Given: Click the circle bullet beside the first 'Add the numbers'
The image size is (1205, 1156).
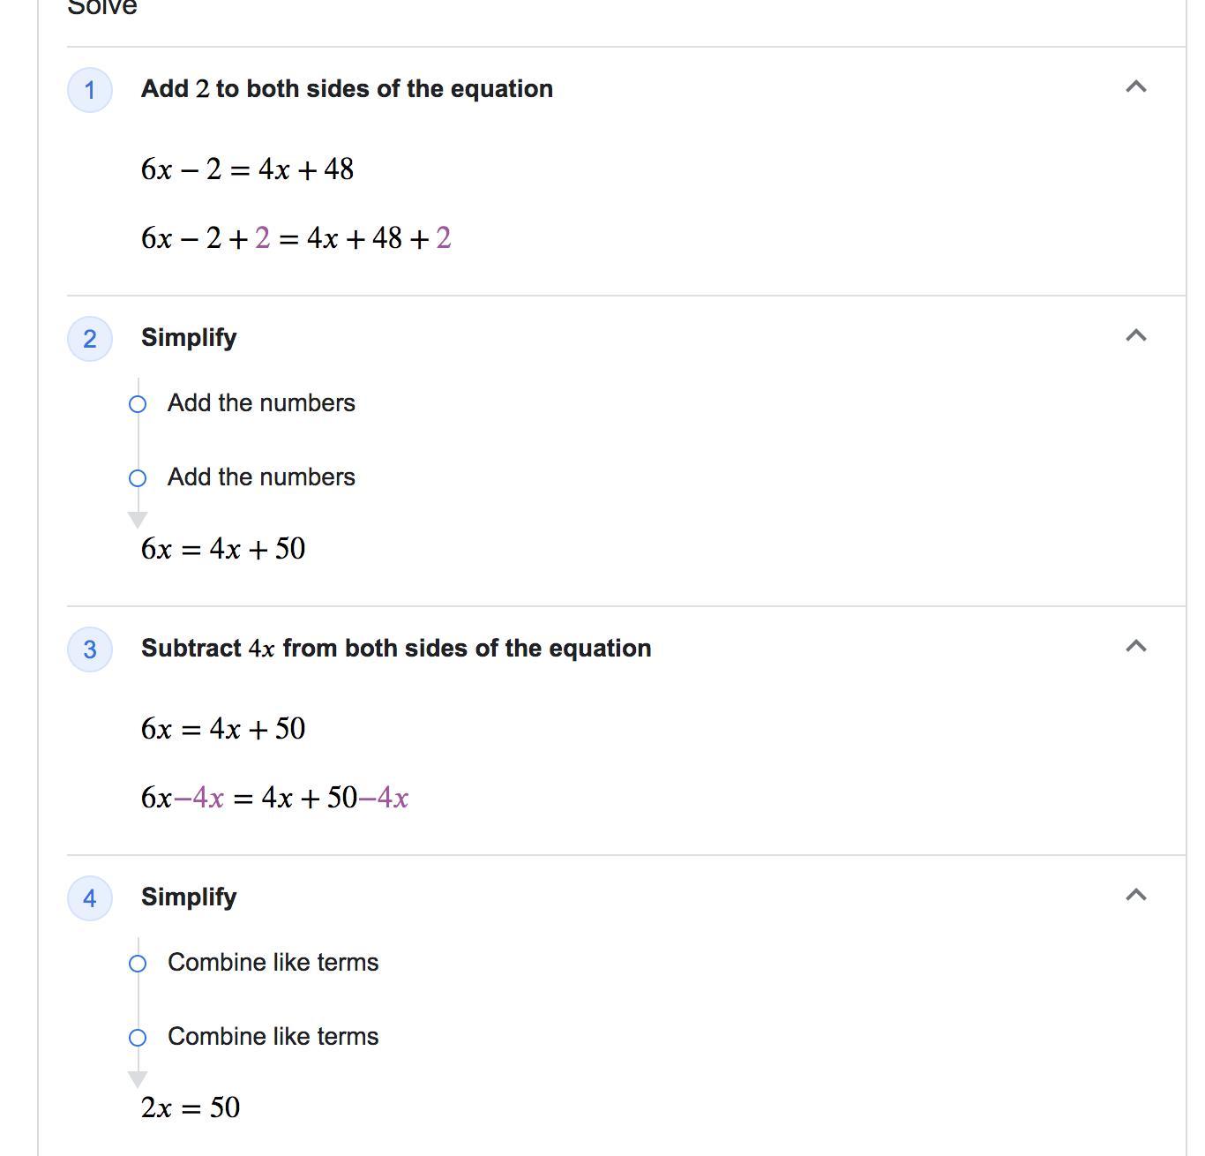Looking at the screenshot, I should 138,404.
